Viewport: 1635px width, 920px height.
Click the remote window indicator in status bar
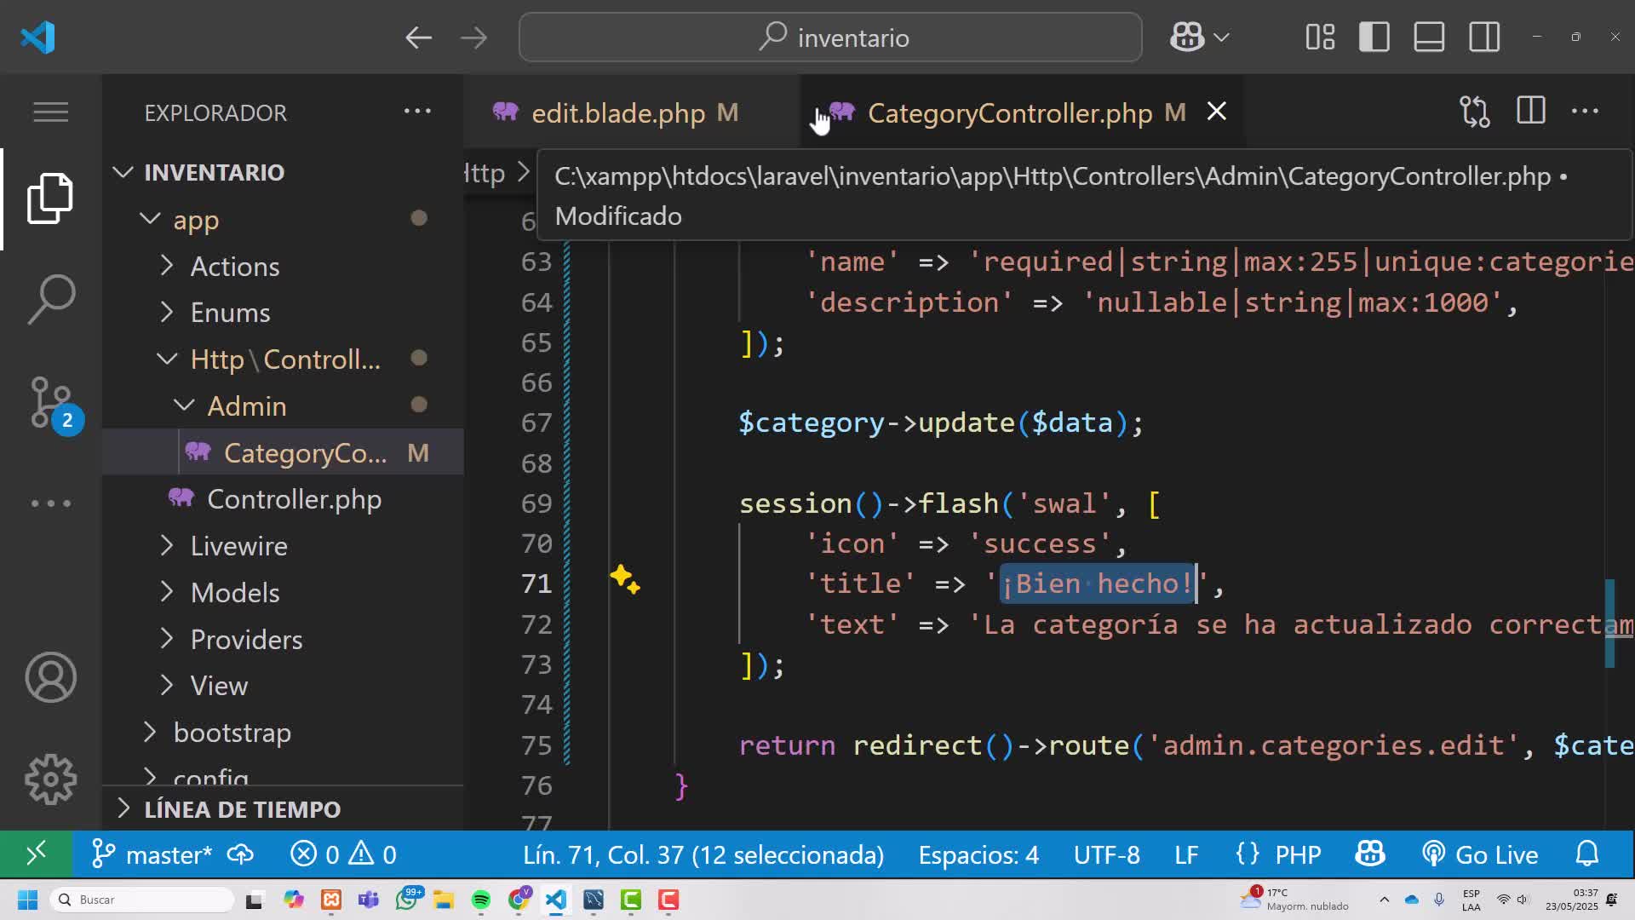36,854
